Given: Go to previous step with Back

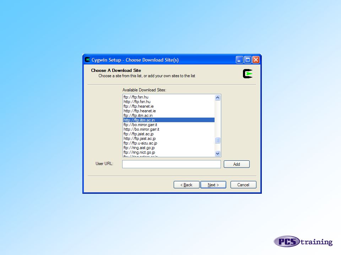Looking at the screenshot, I should [186, 185].
